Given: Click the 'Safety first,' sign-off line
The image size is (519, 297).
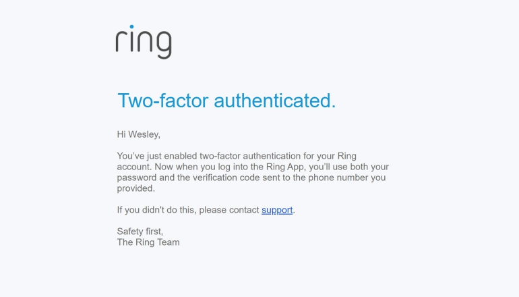Looking at the screenshot, I should tap(140, 232).
